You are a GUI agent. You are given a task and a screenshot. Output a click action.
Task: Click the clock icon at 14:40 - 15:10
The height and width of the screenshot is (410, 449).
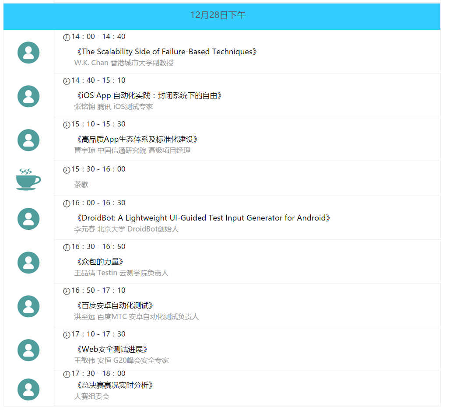pos(67,81)
